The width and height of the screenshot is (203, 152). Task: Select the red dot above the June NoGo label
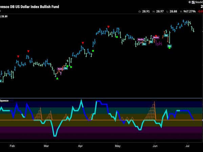click(156, 36)
